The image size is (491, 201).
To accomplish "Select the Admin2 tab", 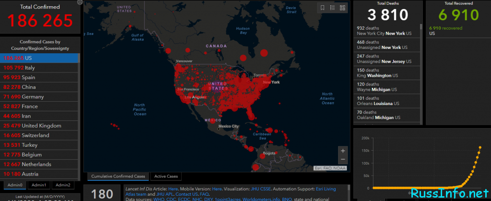I will (x=63, y=185).
